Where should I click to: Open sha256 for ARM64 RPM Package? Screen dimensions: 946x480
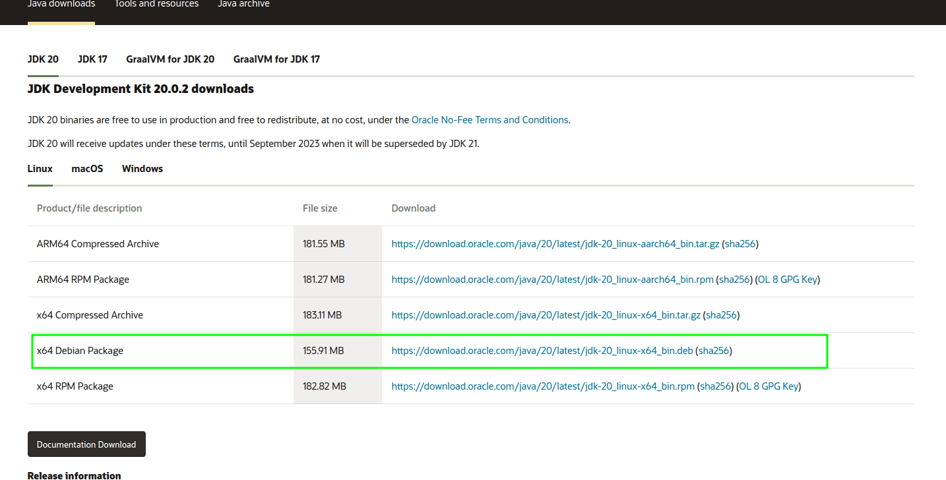[x=735, y=280]
